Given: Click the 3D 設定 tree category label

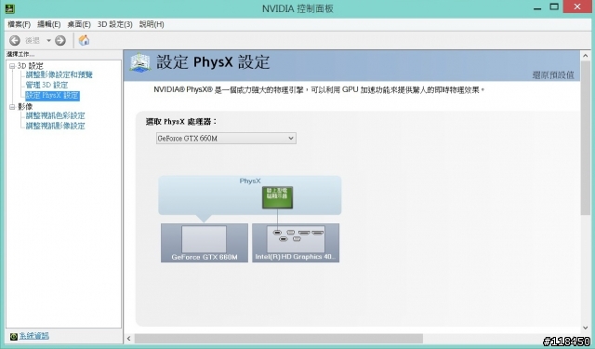Looking at the screenshot, I should [30, 66].
